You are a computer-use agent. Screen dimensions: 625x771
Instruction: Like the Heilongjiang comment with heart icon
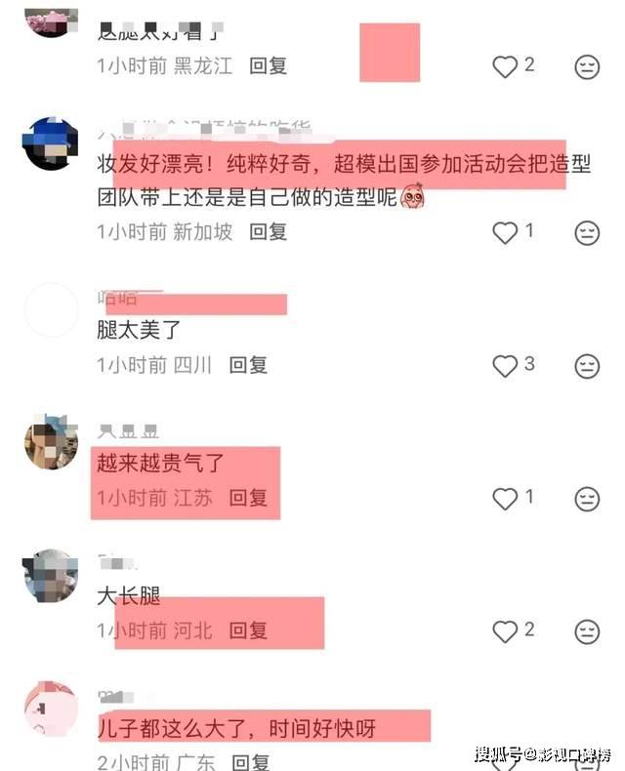(x=505, y=66)
